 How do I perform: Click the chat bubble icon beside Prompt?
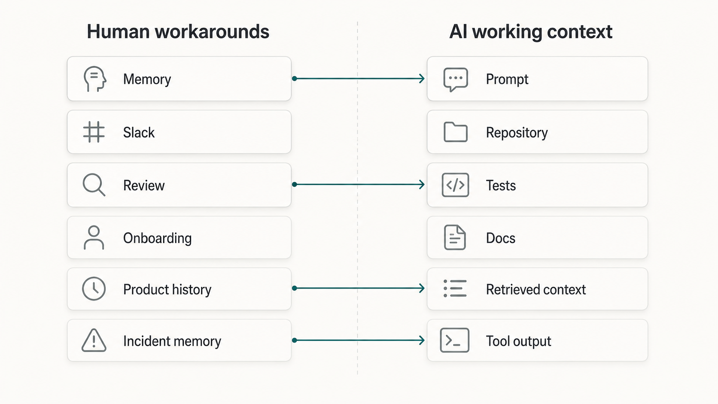[x=455, y=79]
